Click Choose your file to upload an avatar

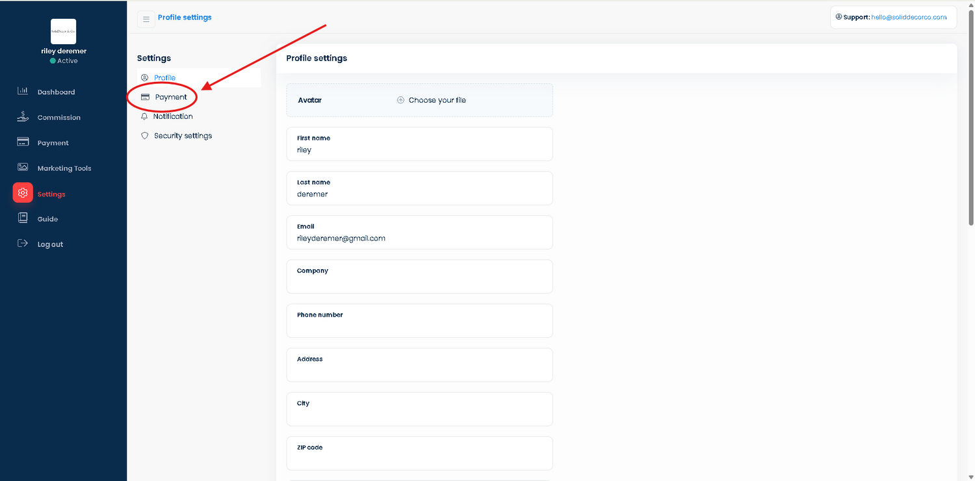[431, 99]
